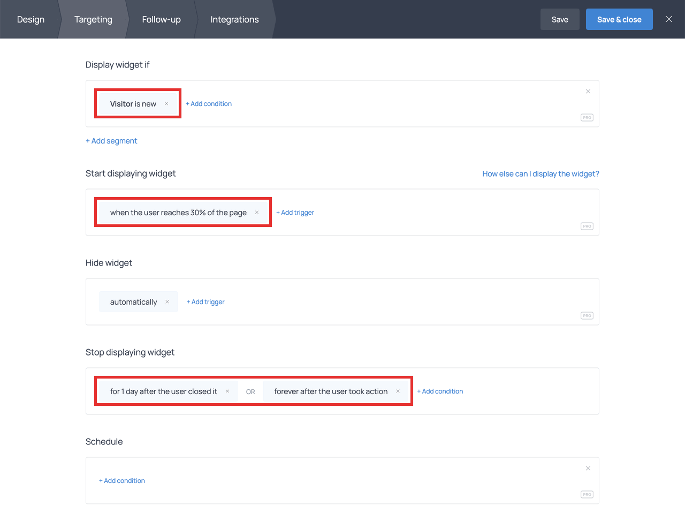
Task: Close the widget editor with the X icon
Action: coord(668,19)
